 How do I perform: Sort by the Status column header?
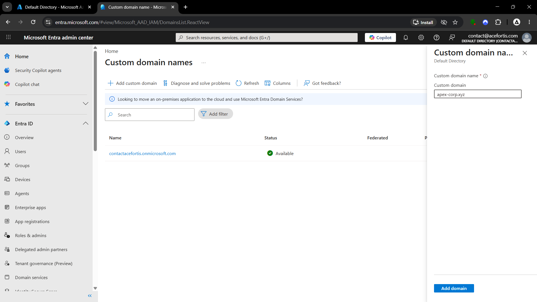click(x=271, y=138)
